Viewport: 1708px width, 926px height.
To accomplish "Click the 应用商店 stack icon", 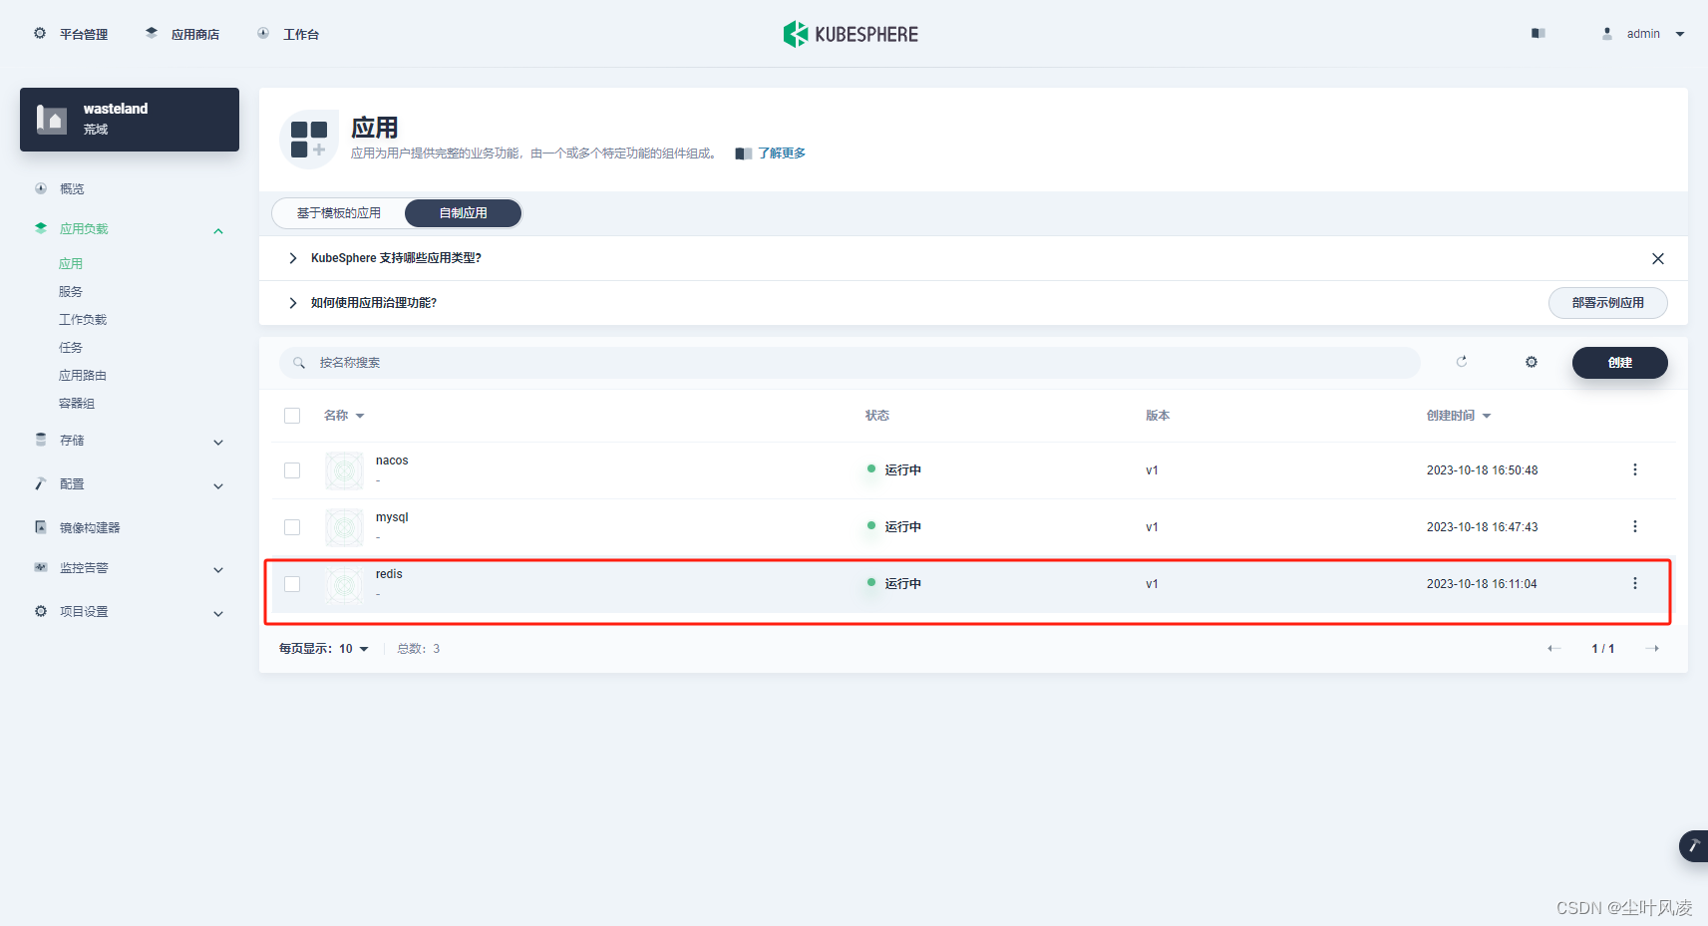I will click(x=152, y=33).
